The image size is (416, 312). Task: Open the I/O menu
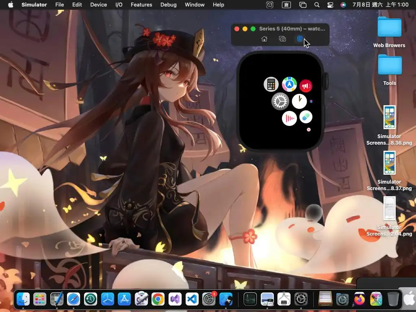pos(119,4)
